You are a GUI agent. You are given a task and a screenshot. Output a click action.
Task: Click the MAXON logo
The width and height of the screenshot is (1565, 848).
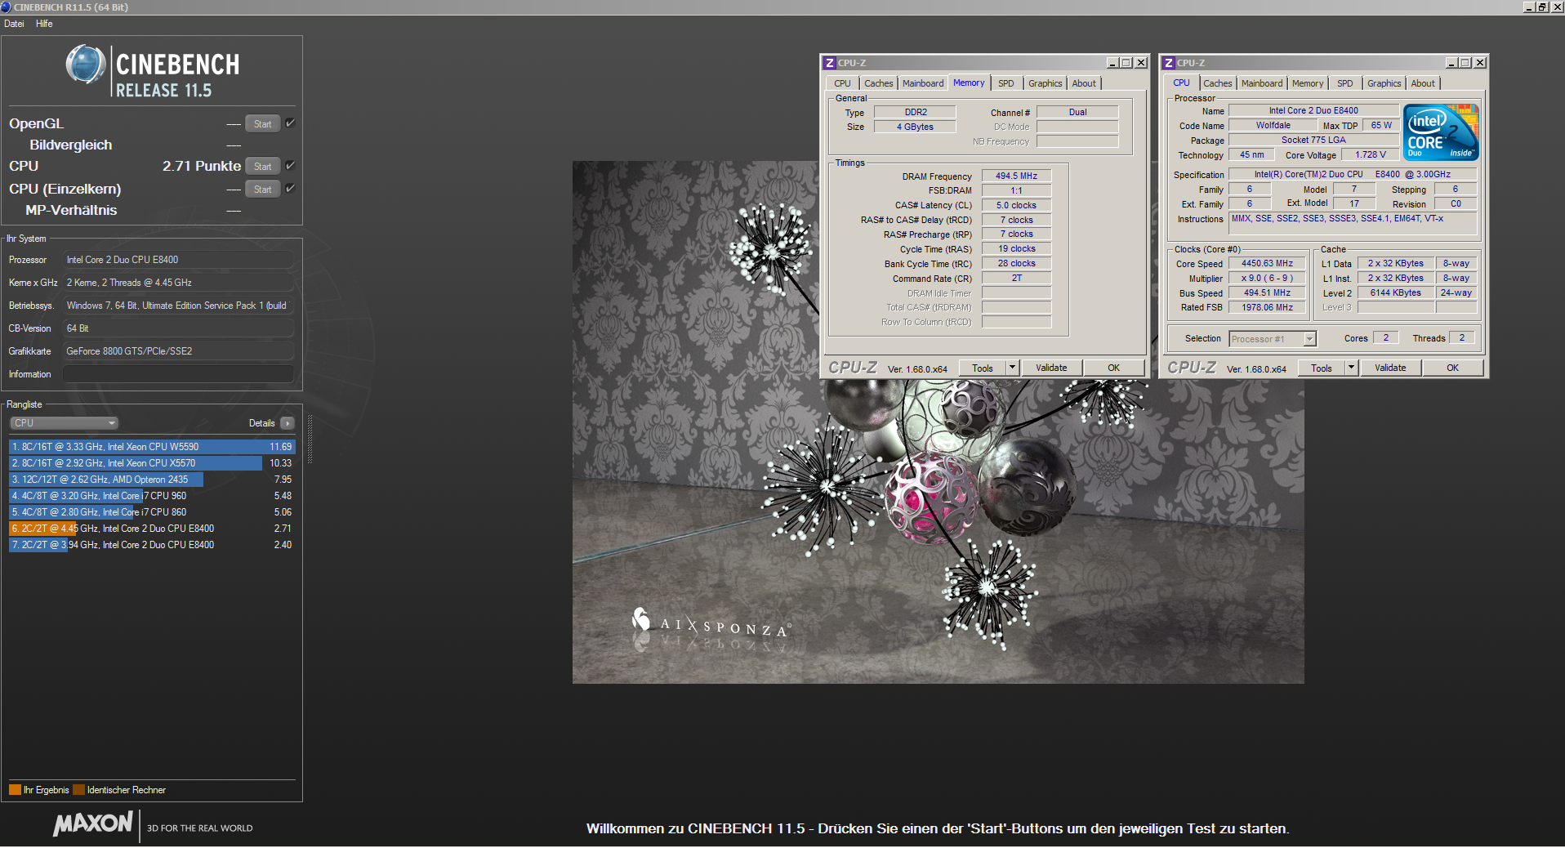click(x=93, y=823)
